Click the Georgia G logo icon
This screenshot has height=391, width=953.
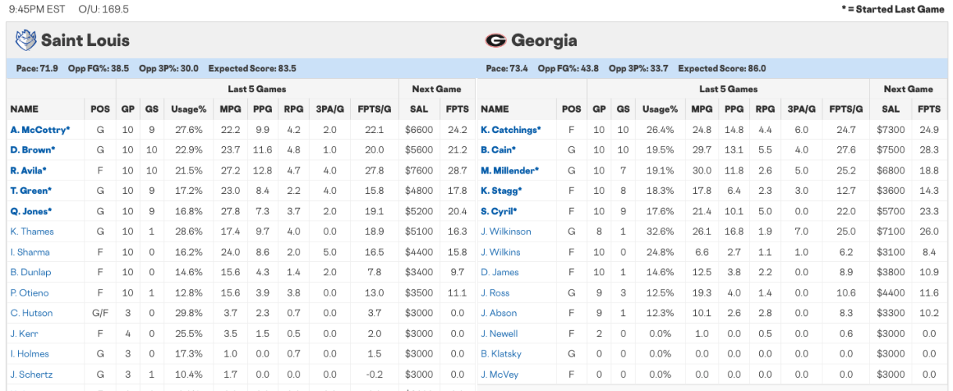pos(495,41)
